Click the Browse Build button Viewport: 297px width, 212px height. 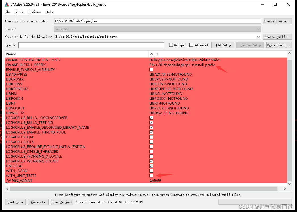tap(277, 37)
